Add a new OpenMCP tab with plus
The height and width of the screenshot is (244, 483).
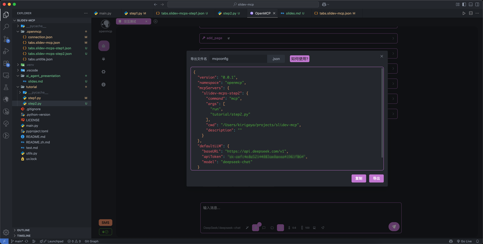155,21
